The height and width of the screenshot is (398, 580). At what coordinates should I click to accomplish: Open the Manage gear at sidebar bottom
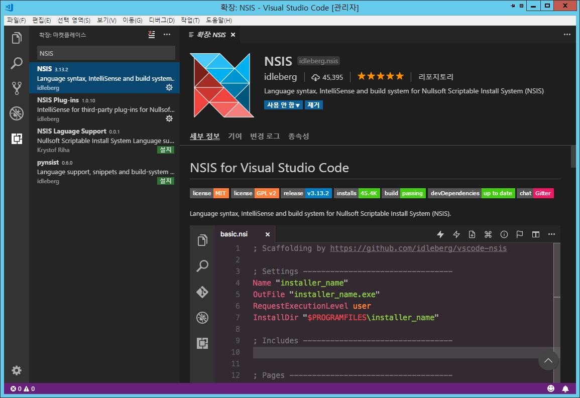(17, 370)
